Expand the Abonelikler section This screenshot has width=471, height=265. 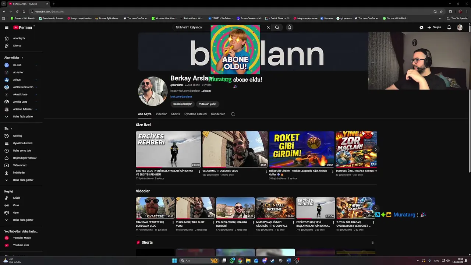[14, 58]
